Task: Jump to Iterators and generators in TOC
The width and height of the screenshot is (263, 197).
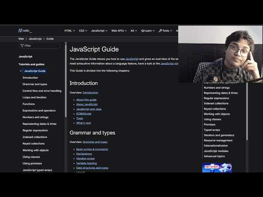Action: 219,135
